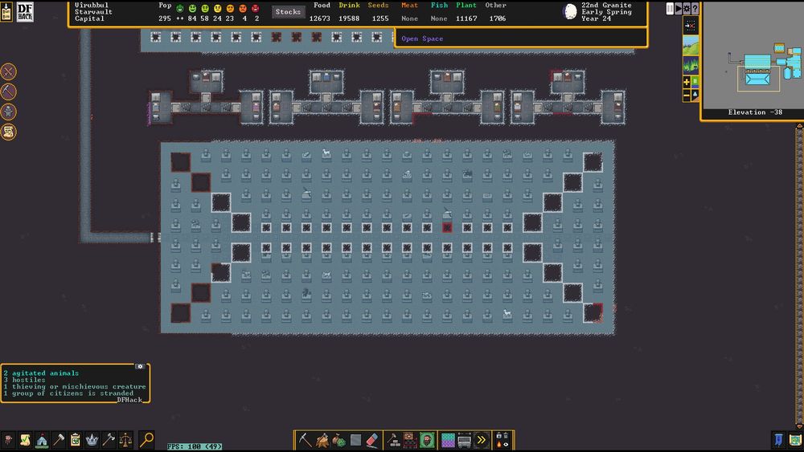Open the build construction menu

coord(394,440)
